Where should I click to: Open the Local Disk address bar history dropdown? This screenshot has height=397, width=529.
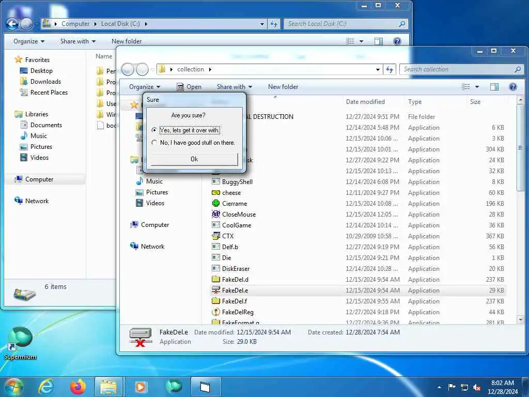click(262, 24)
